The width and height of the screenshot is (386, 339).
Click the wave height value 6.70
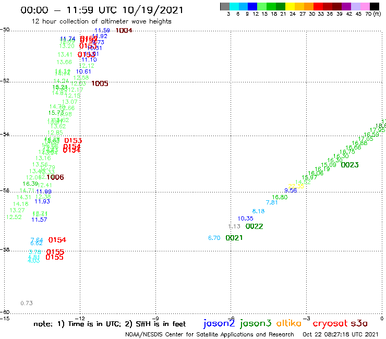point(214,238)
